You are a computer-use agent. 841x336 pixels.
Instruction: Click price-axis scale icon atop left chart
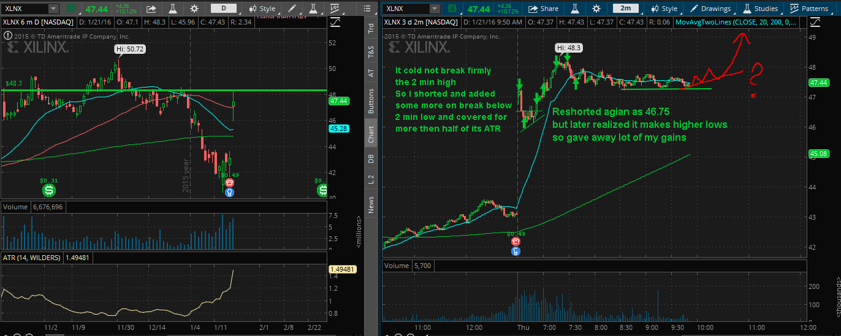pos(335,22)
